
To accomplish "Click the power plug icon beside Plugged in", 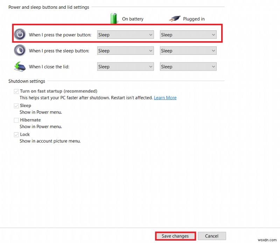I will pyautogui.click(x=175, y=19).
